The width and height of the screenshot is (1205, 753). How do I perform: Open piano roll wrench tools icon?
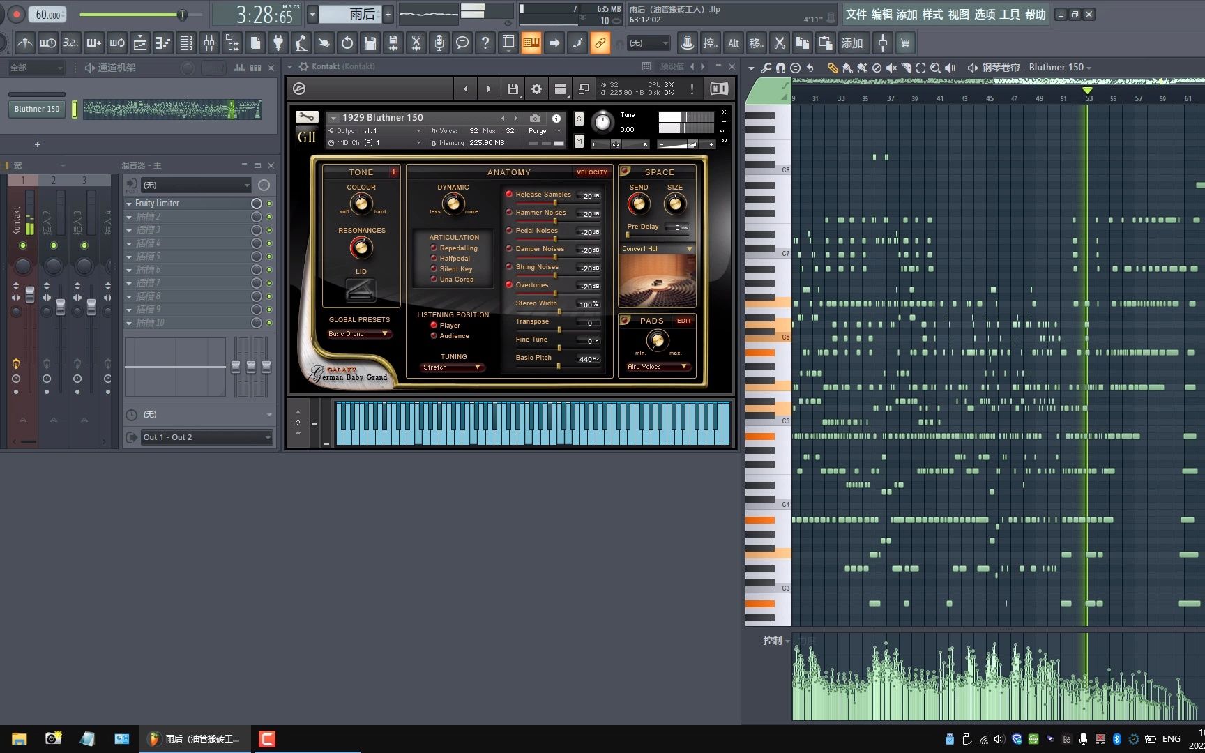tap(766, 68)
